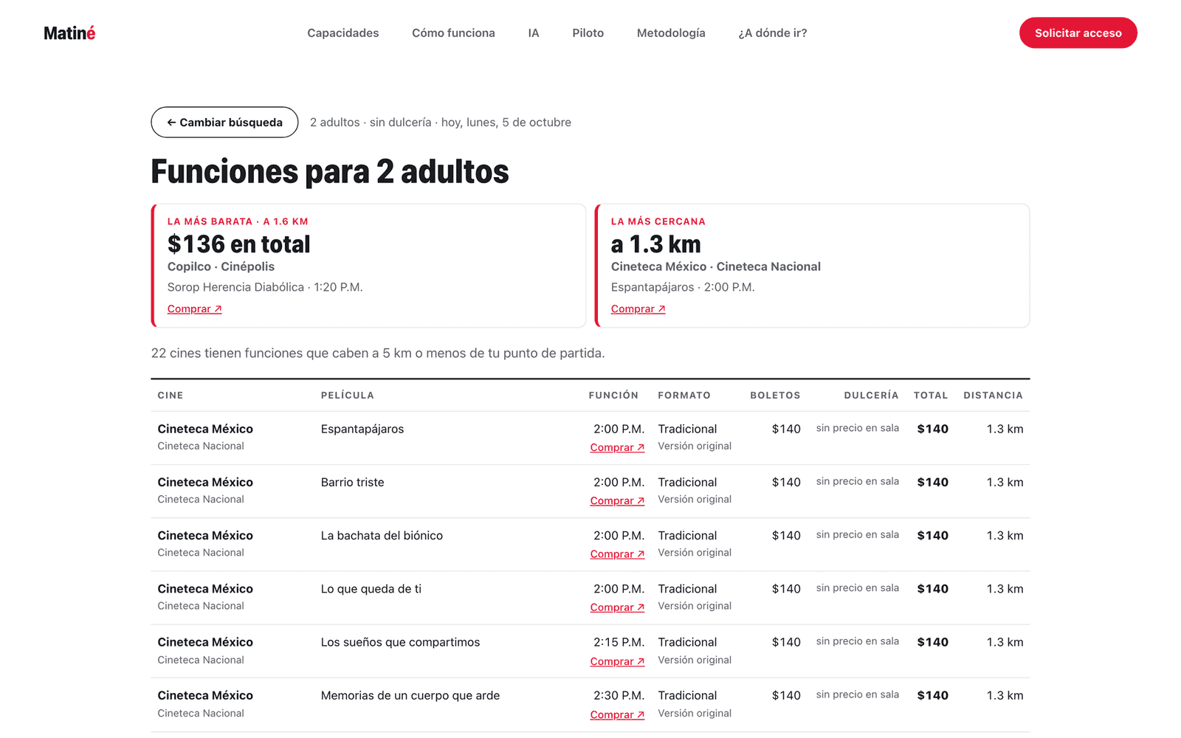Click 'Sorop Herencia Diabólica · 1:20 P.M.' text
1181x738 pixels.
265,287
